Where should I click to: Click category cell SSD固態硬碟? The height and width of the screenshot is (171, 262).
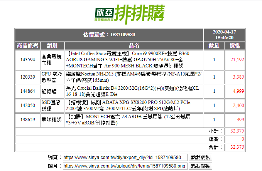tap(52, 106)
